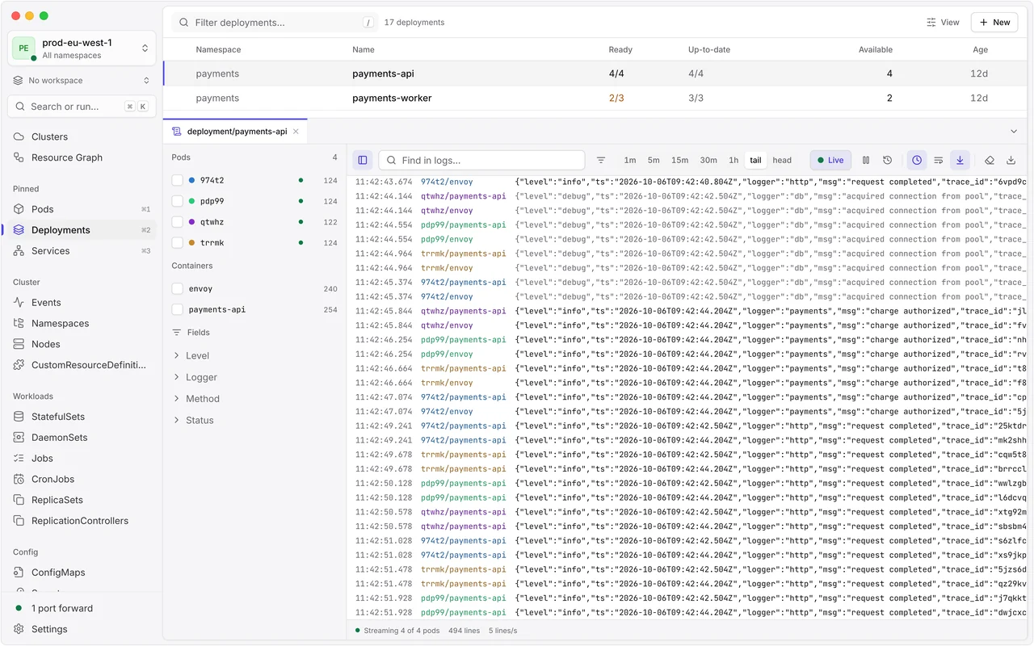Focus the Find in logs field

[x=481, y=160]
